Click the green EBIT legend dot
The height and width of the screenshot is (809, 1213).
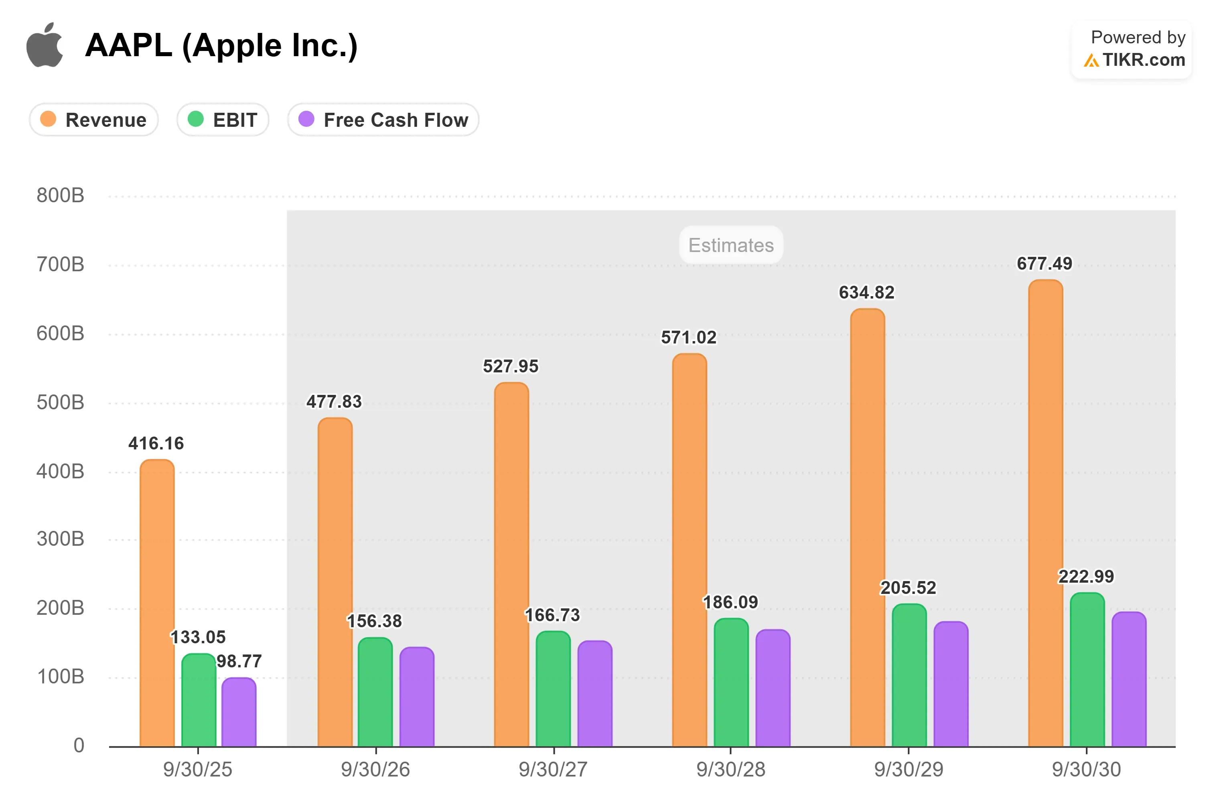point(195,119)
